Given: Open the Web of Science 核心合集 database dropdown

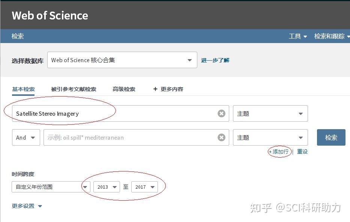Looking at the screenshot, I should click(122, 60).
